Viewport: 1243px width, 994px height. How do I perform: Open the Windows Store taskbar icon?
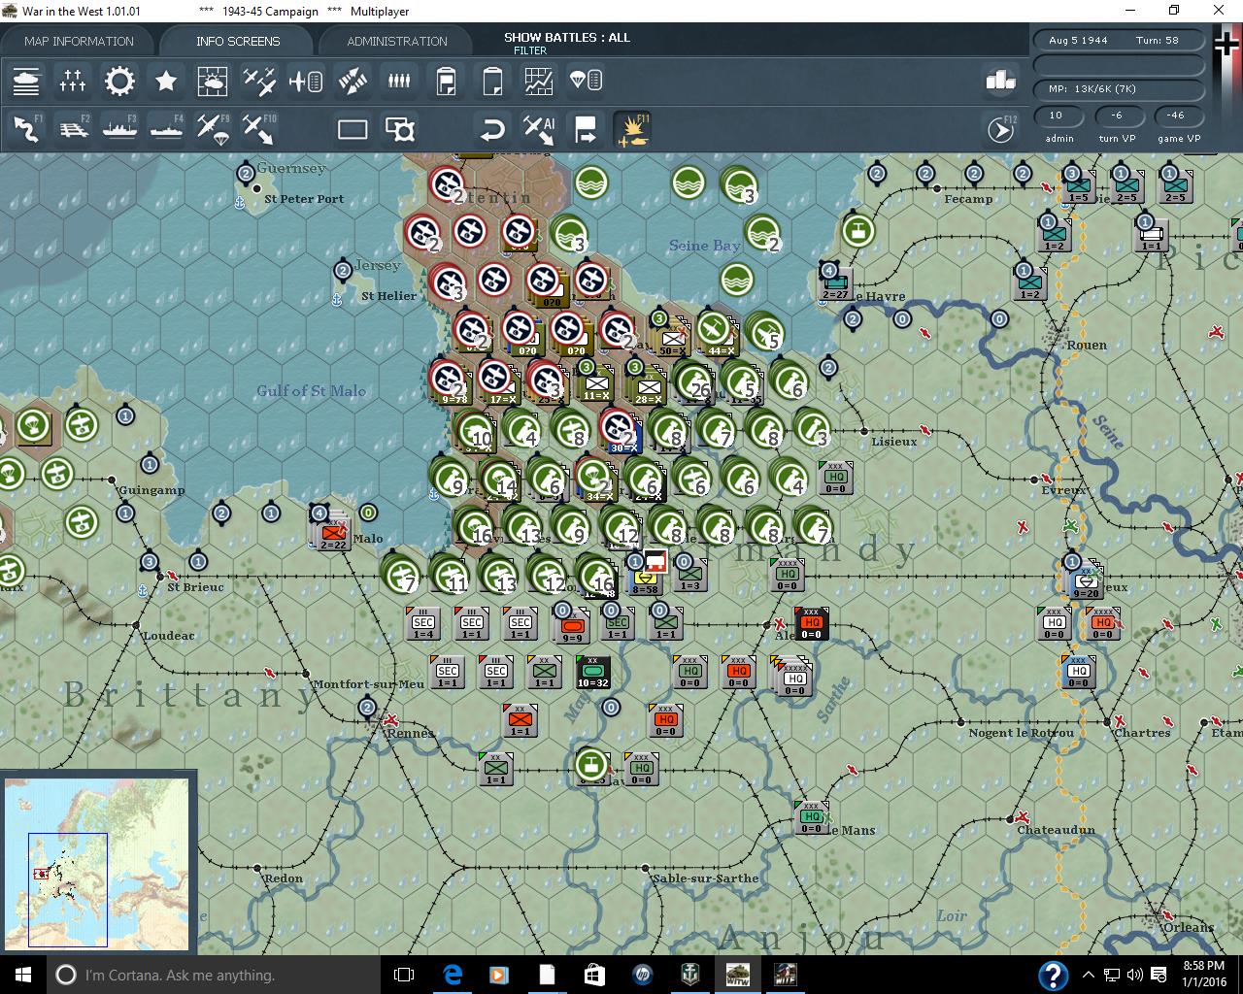click(x=594, y=975)
